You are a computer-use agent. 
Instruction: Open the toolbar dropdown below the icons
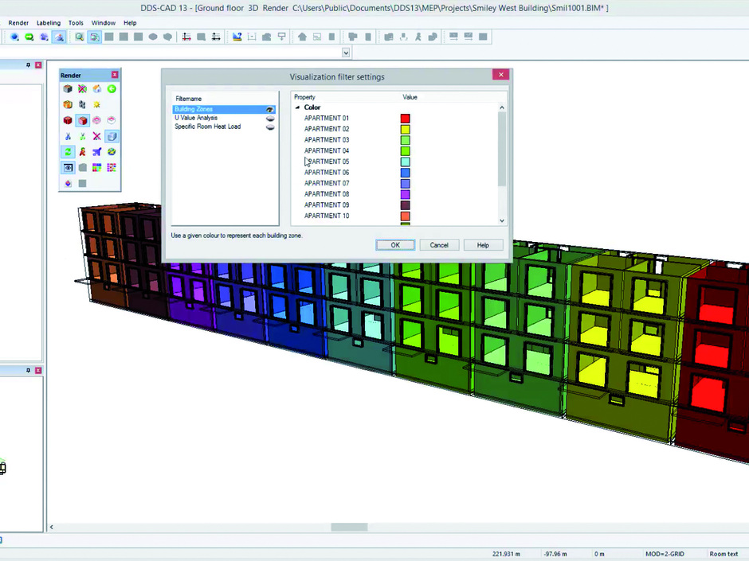pyautogui.click(x=345, y=52)
